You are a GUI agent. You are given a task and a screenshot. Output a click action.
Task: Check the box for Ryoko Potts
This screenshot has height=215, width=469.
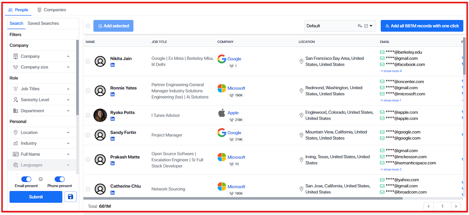click(88, 115)
